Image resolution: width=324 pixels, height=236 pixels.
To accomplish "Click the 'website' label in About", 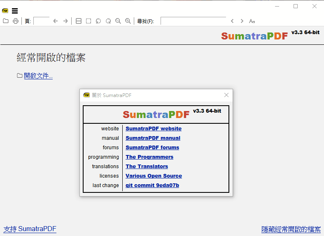I will (x=110, y=129).
